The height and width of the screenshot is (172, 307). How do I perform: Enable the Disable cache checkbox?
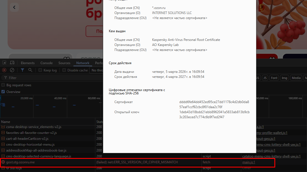64,70
